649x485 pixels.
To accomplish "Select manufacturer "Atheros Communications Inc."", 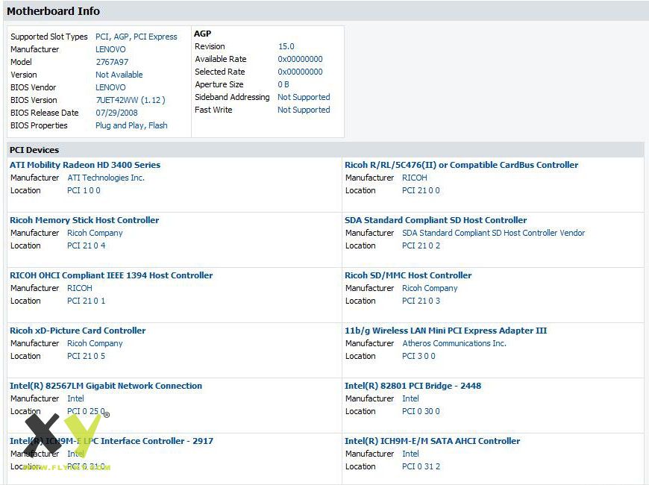I will pos(454,343).
